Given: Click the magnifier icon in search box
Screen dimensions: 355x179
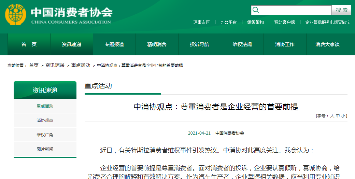Looking at the screenshot, I should (x=256, y=10).
